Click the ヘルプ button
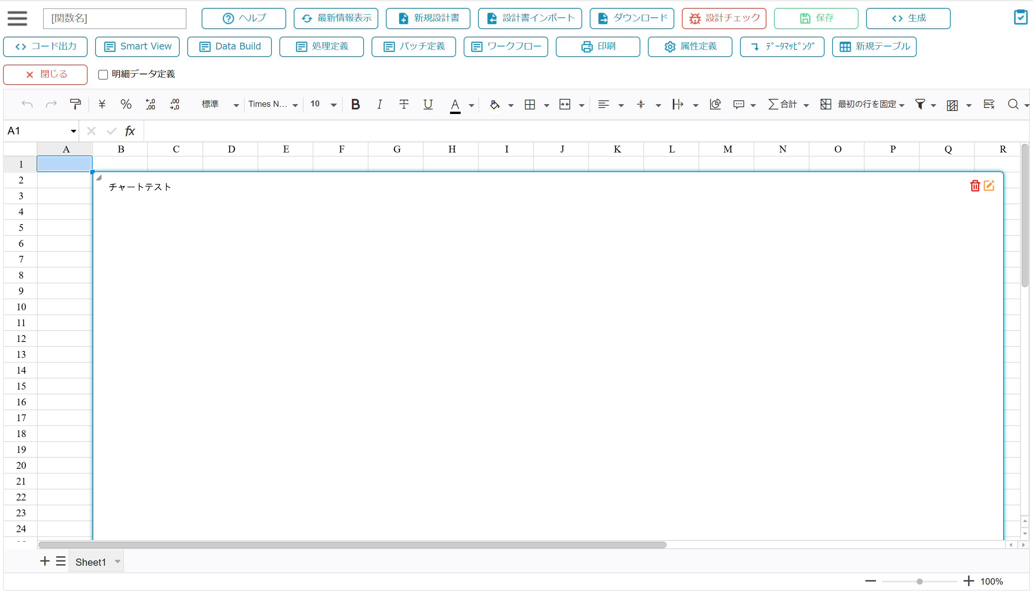Viewport: 1033px width, 591px height. click(x=244, y=18)
